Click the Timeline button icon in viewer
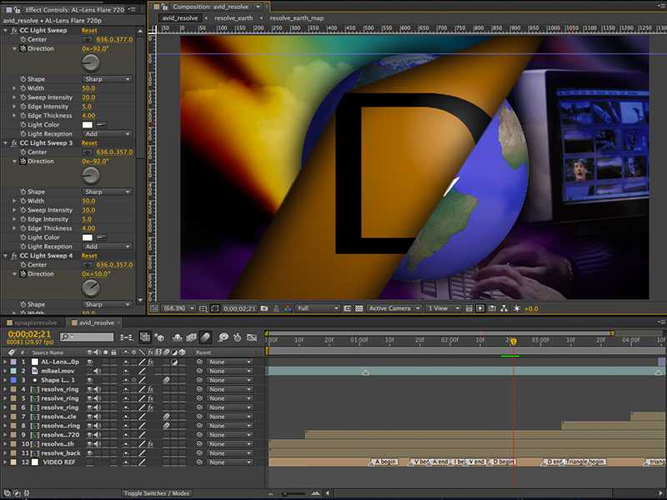The height and width of the screenshot is (500, 667). click(492, 308)
